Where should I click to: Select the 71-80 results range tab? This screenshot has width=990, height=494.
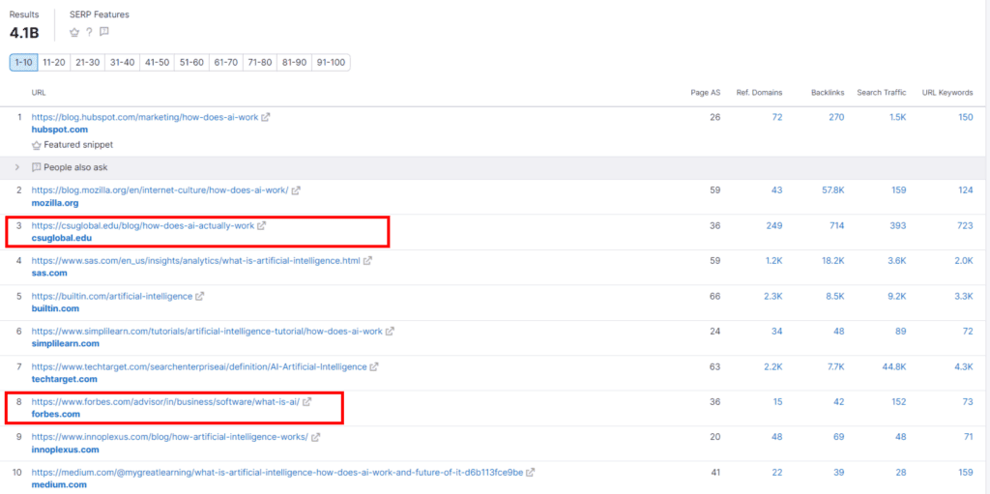(260, 63)
